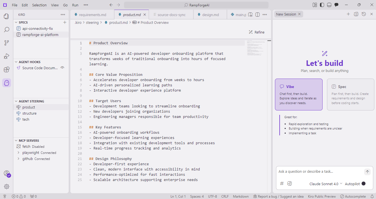
Task: Toggle the primary side bar visibility
Action: click(322, 5)
